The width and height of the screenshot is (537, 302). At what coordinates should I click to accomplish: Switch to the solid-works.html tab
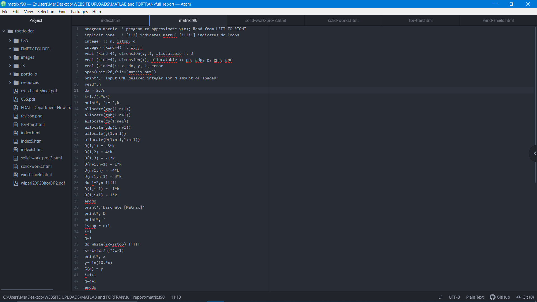[x=343, y=20]
